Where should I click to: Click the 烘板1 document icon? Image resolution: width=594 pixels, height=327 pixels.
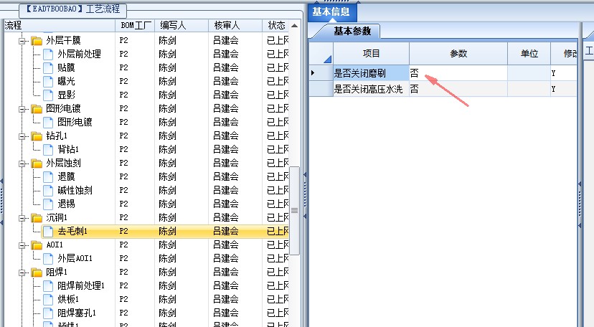[48, 299]
